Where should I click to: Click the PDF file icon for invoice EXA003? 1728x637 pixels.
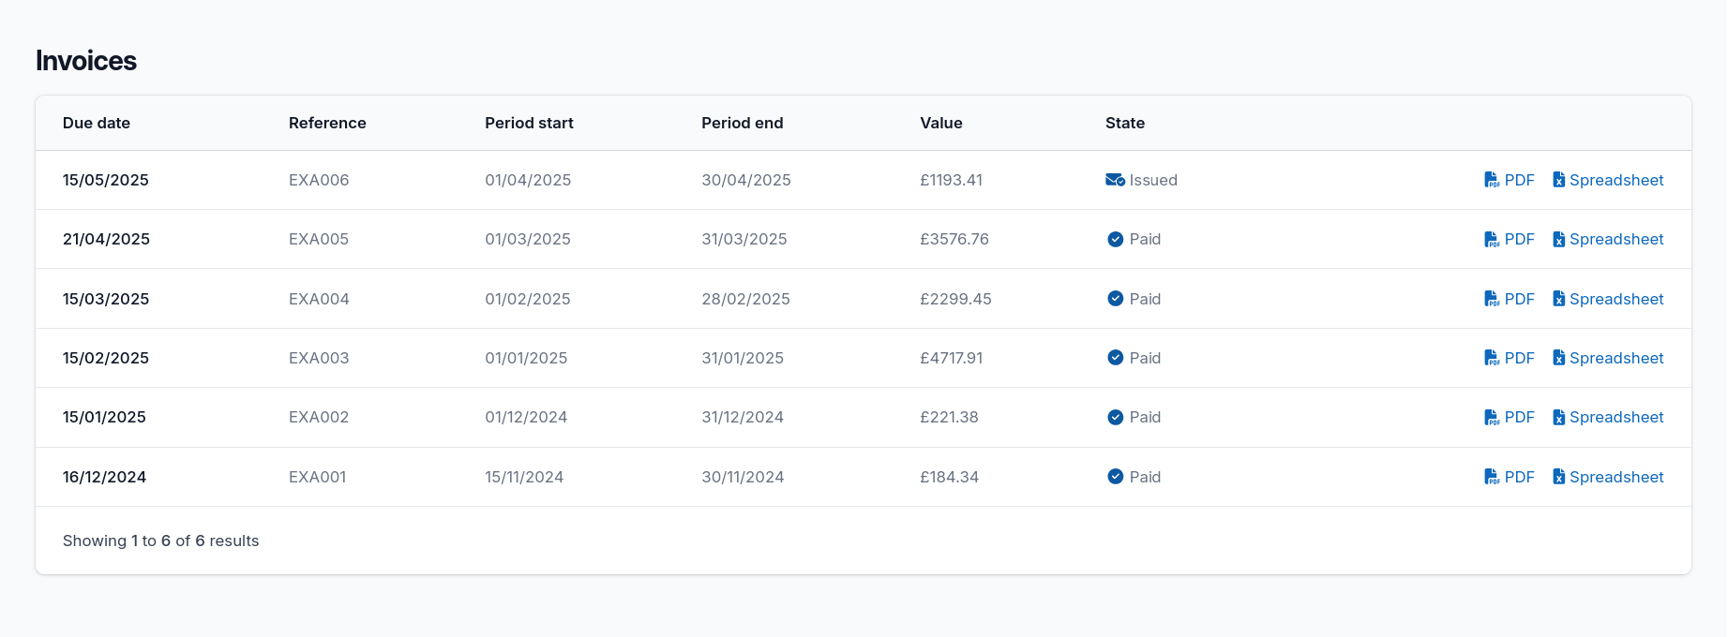pyautogui.click(x=1492, y=358)
